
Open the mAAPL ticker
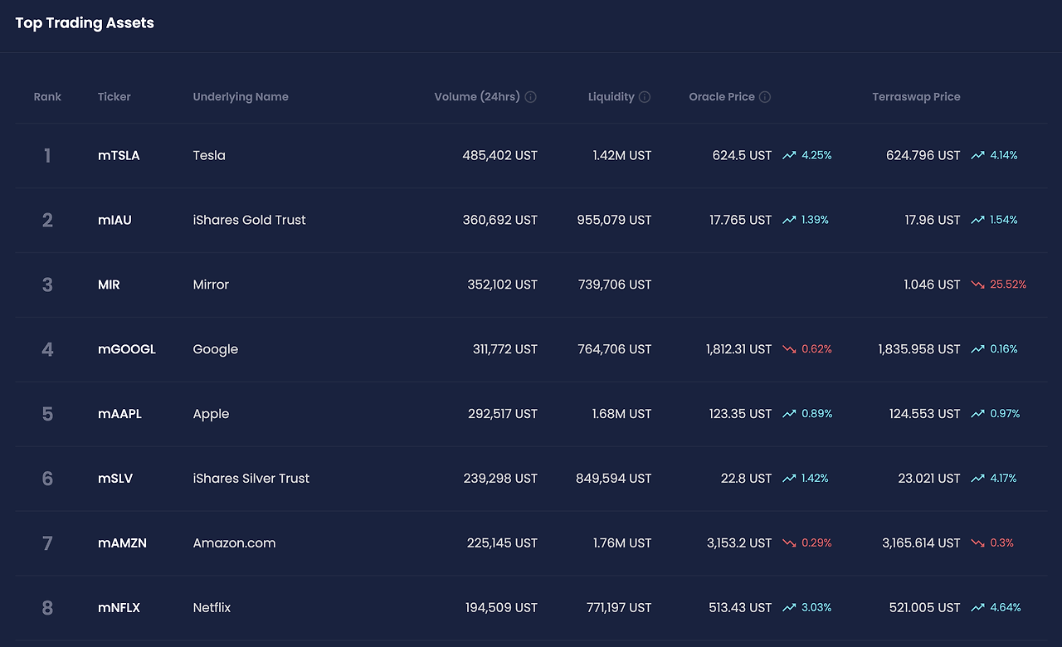(x=119, y=414)
